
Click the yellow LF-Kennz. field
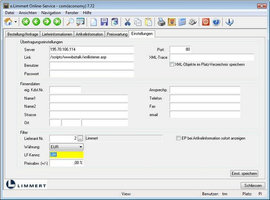click(66, 155)
